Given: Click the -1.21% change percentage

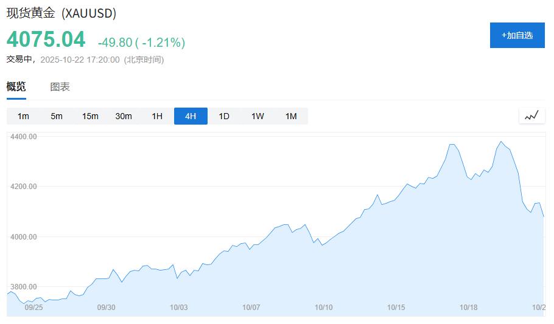Looking at the screenshot, I should (x=163, y=43).
